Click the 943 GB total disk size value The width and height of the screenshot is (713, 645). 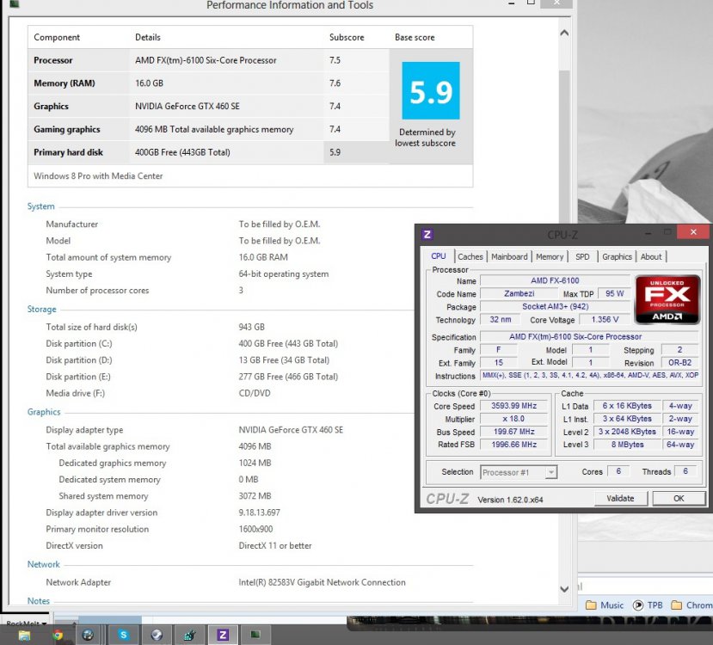pyautogui.click(x=251, y=327)
